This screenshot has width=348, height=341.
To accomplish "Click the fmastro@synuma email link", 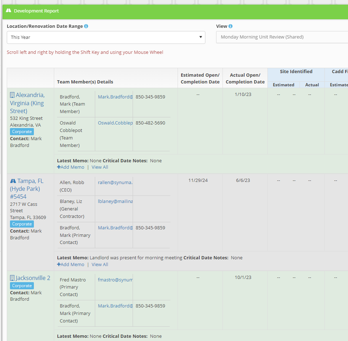I will pyautogui.click(x=116, y=280).
